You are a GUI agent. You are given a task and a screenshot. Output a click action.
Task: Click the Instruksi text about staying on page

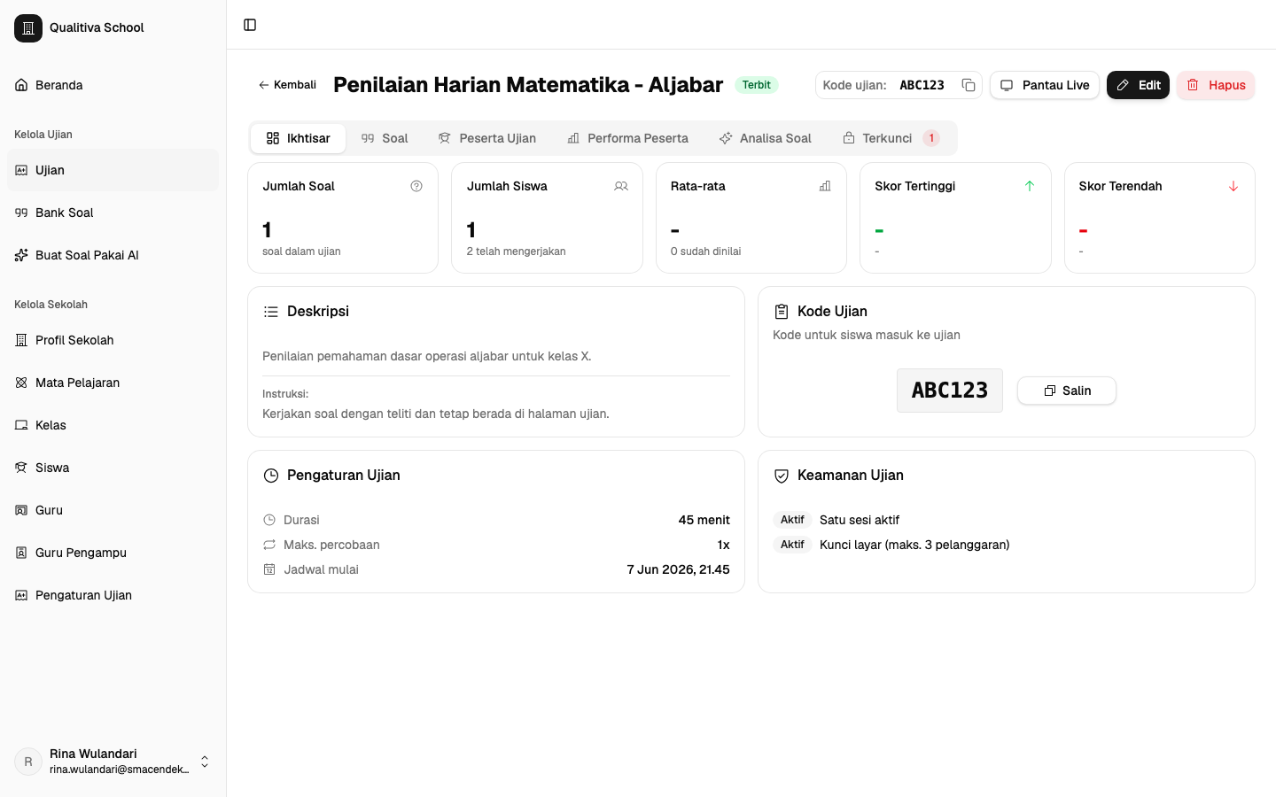pos(436,414)
